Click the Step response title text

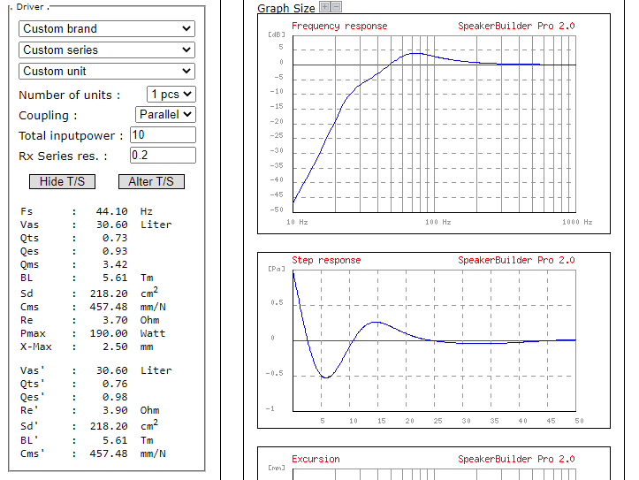click(x=326, y=261)
